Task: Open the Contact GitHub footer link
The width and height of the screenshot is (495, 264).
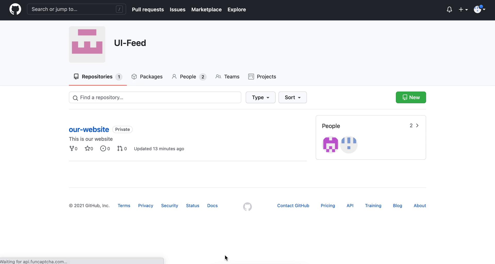Action: [293, 205]
